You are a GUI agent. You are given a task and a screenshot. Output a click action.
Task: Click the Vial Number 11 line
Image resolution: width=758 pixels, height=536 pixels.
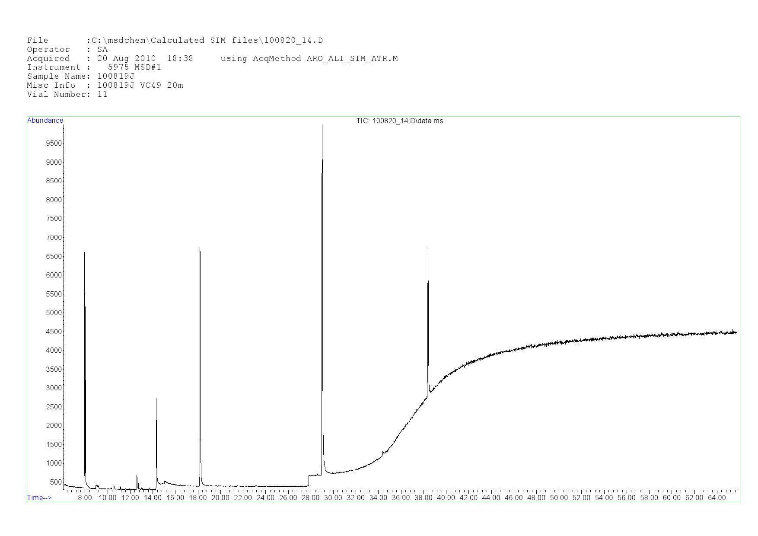pyautogui.click(x=67, y=94)
